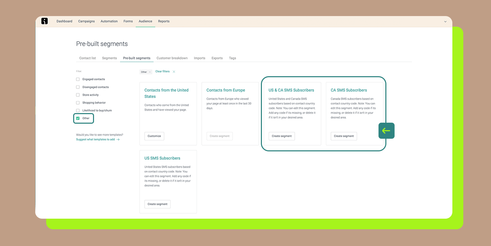This screenshot has height=246, width=491.
Task: Check the Shopping behavior filter
Action: coord(78,102)
